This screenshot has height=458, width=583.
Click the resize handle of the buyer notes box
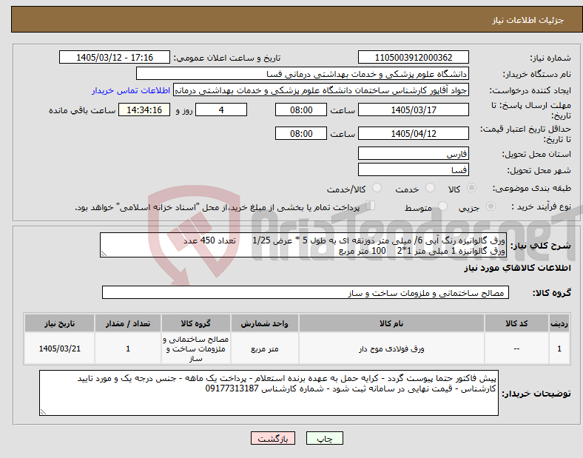coord(43,412)
